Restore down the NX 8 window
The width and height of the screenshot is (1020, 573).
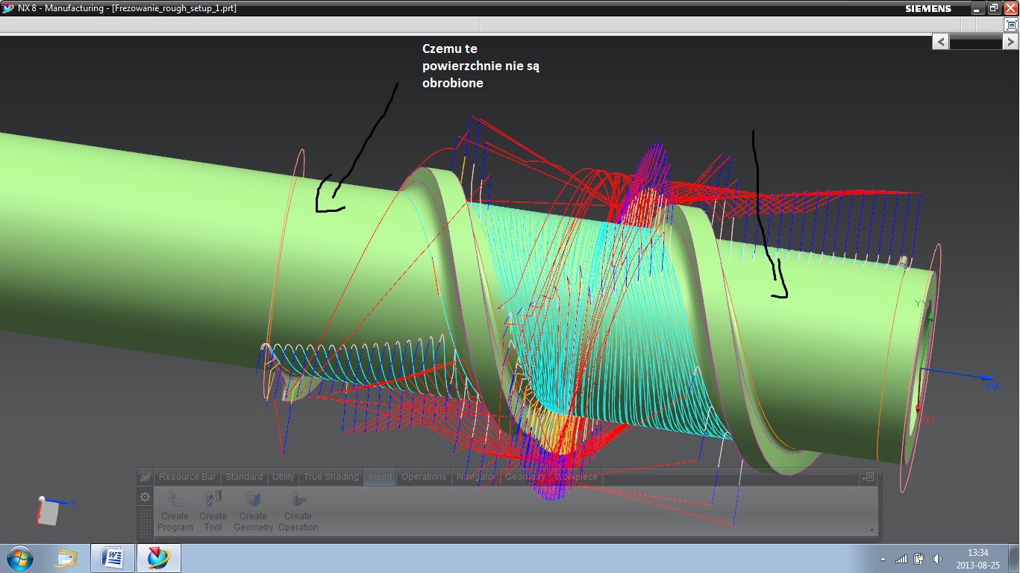pos(994,8)
